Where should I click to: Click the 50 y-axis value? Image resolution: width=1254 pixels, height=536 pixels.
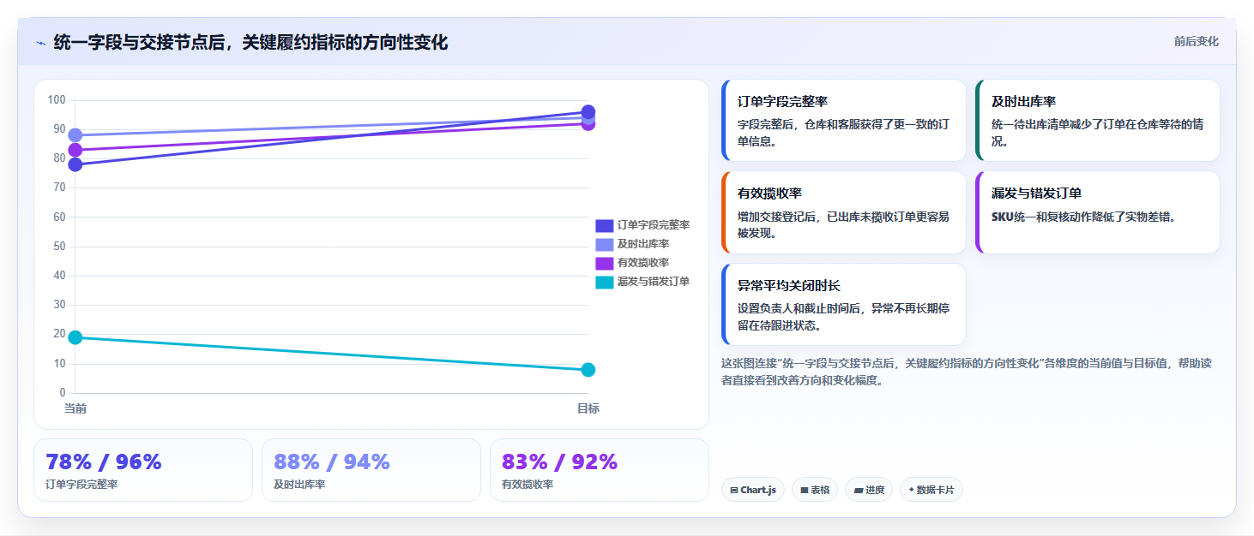(59, 247)
